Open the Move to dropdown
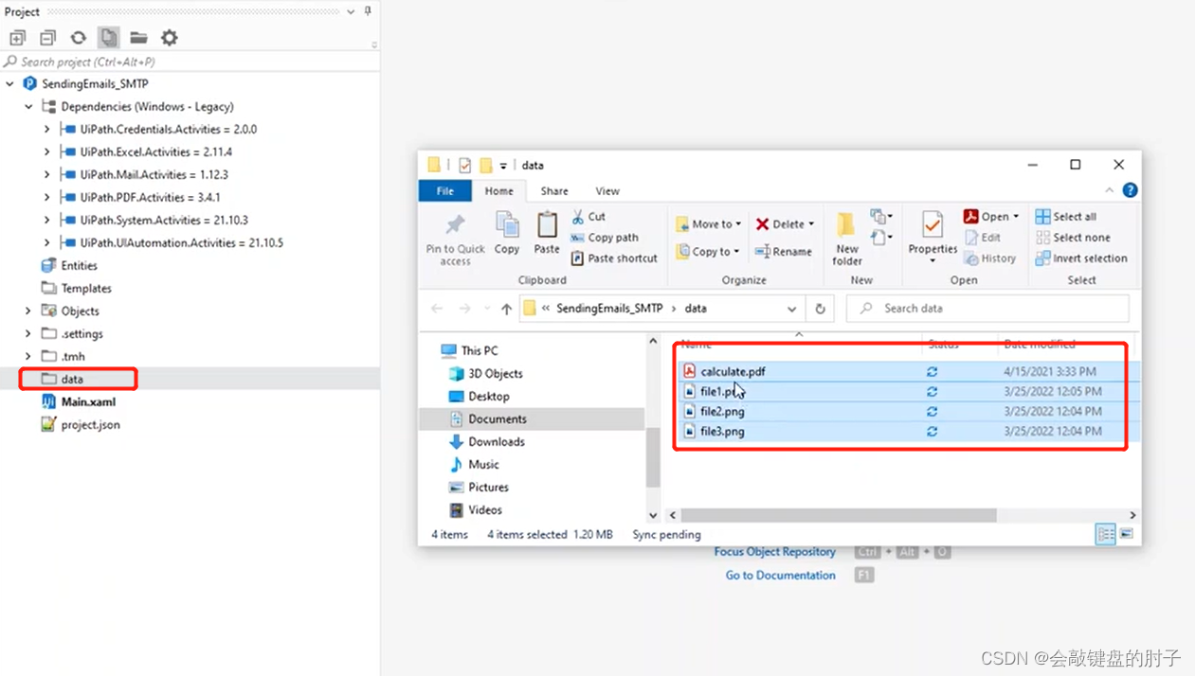This screenshot has width=1195, height=676. click(708, 224)
